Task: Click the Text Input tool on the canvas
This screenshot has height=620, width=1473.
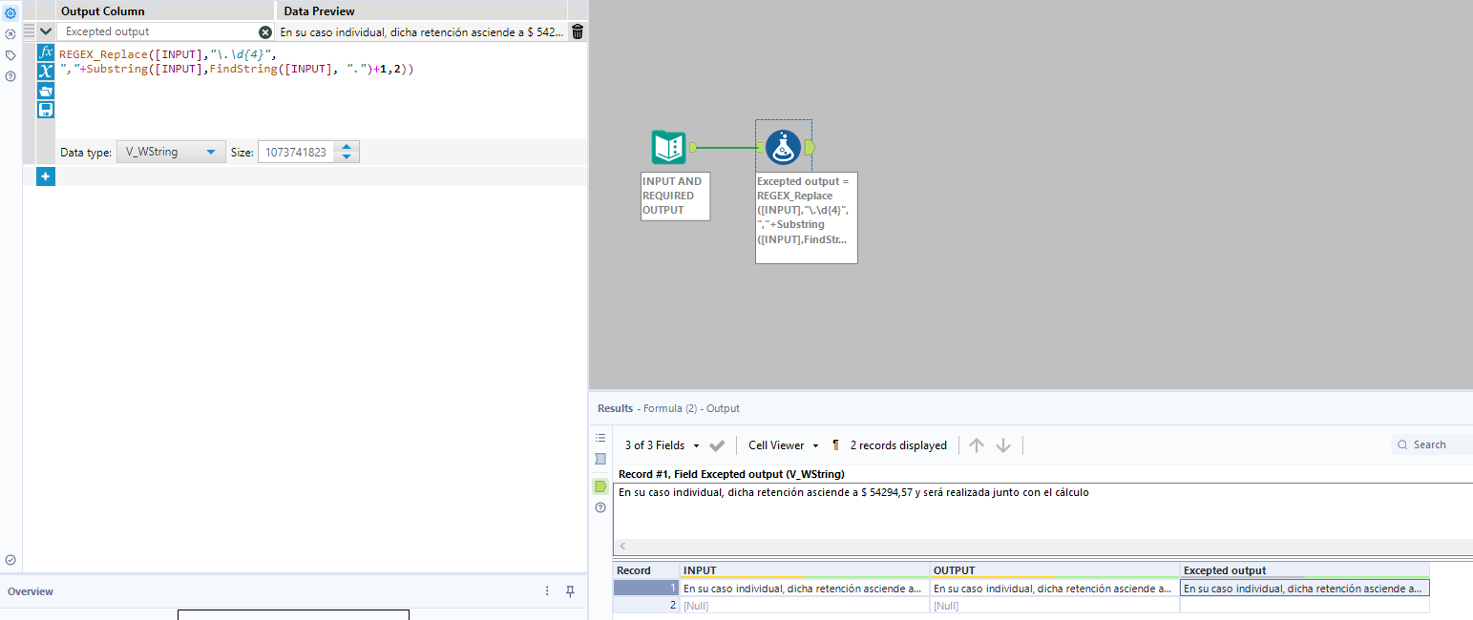Action: click(668, 146)
